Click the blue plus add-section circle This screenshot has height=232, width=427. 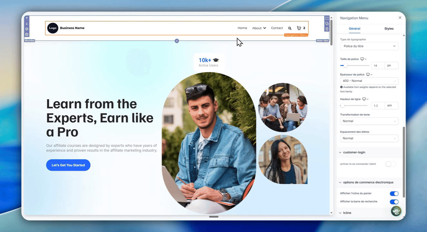click(x=177, y=41)
